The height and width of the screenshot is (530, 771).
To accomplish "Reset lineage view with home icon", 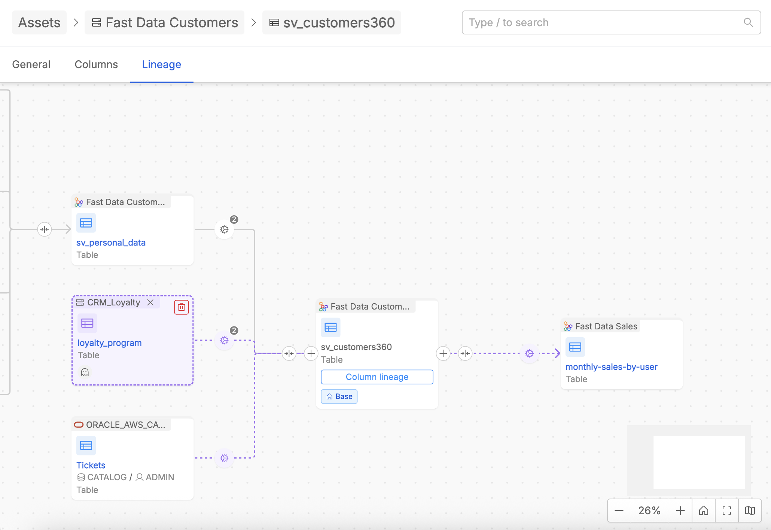I will click(704, 511).
